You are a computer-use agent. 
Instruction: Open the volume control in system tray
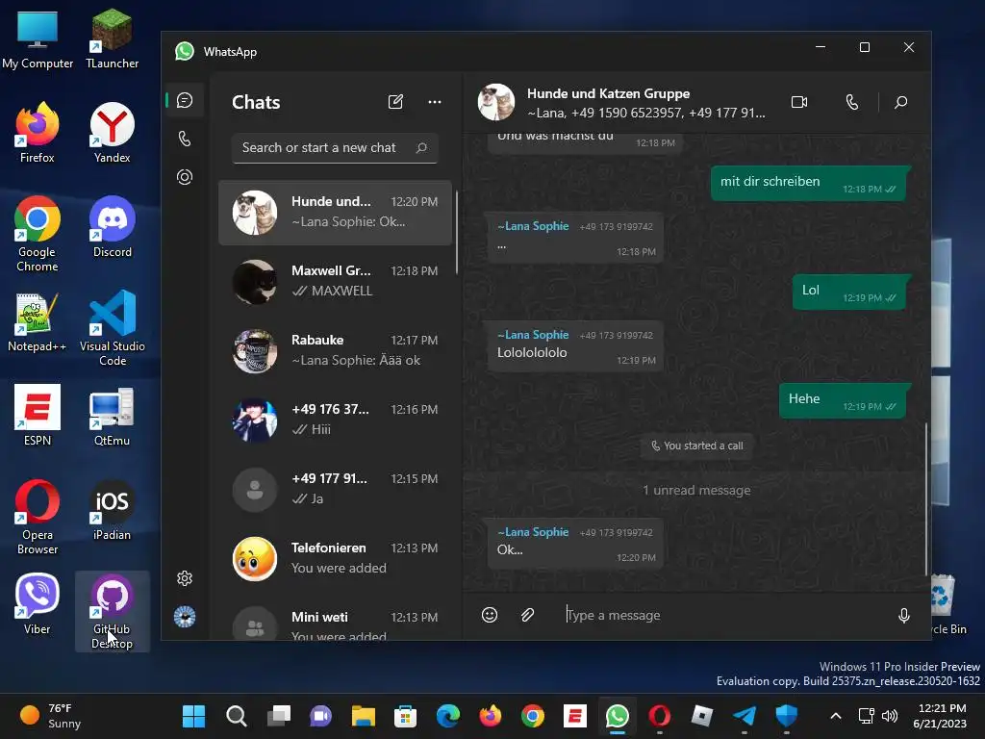click(890, 716)
